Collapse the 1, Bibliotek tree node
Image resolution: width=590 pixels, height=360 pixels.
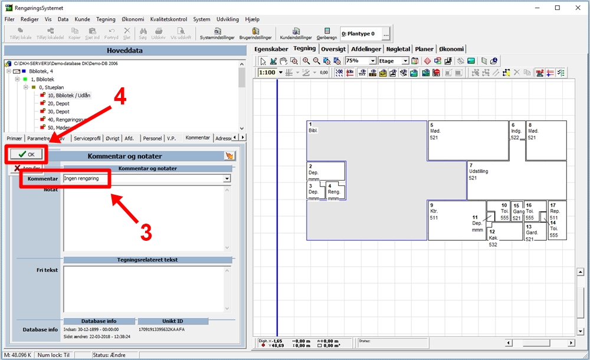[17, 80]
